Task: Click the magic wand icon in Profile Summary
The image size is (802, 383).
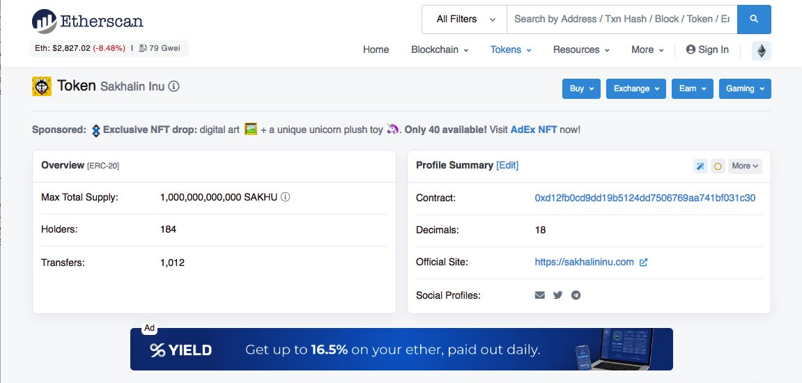Action: 700,166
